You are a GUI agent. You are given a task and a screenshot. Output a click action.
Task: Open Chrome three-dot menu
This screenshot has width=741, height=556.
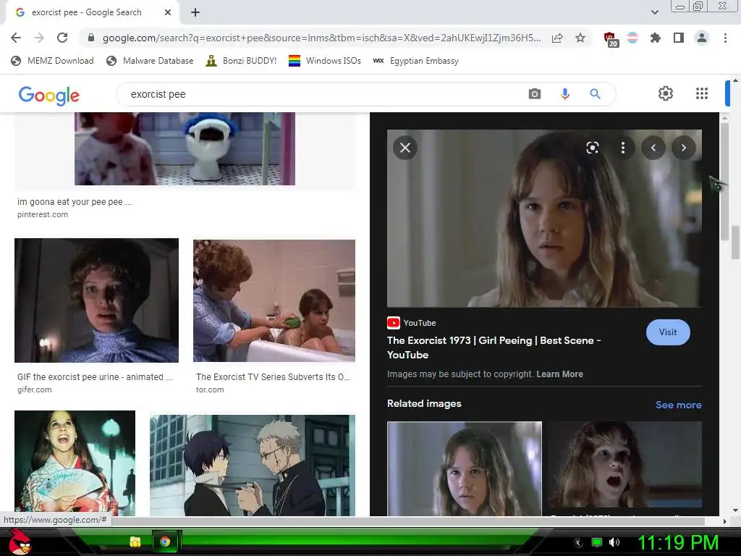[x=725, y=38]
